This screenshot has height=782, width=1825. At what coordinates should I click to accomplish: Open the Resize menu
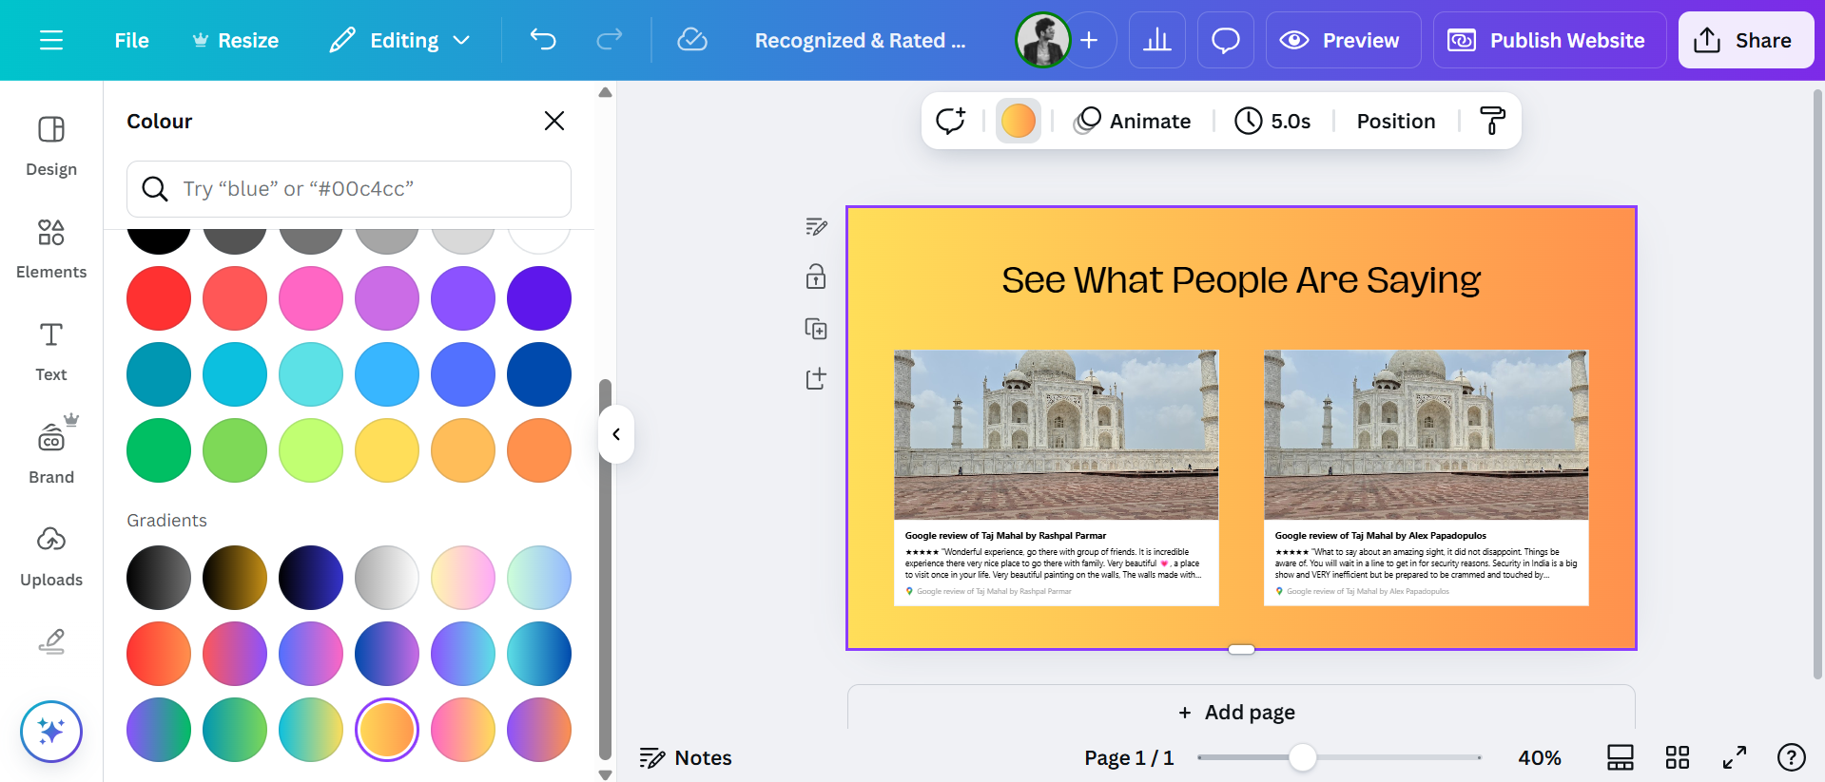click(235, 40)
